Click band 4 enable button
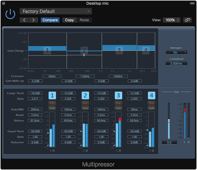This screenshot has width=197, height=170. tap(151, 95)
